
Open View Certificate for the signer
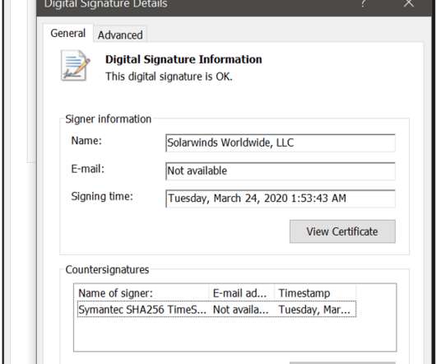click(342, 231)
